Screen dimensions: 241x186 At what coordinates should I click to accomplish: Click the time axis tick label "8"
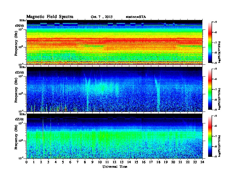tap(85, 162)
